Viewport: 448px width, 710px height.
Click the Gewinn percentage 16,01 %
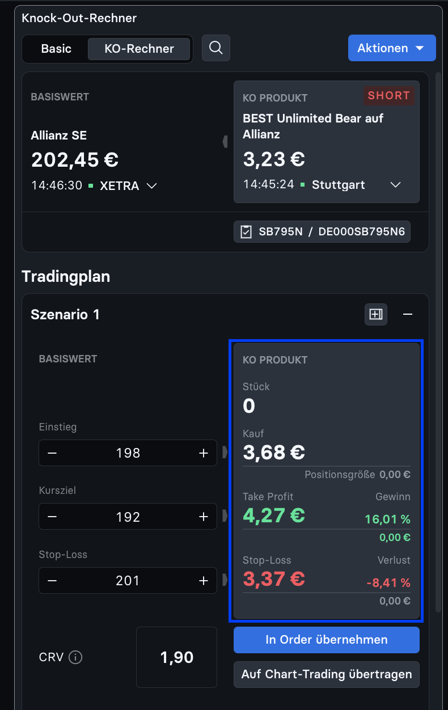388,519
